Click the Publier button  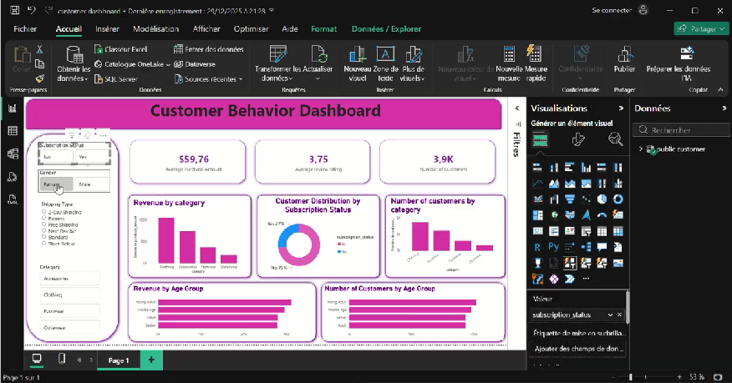[624, 59]
